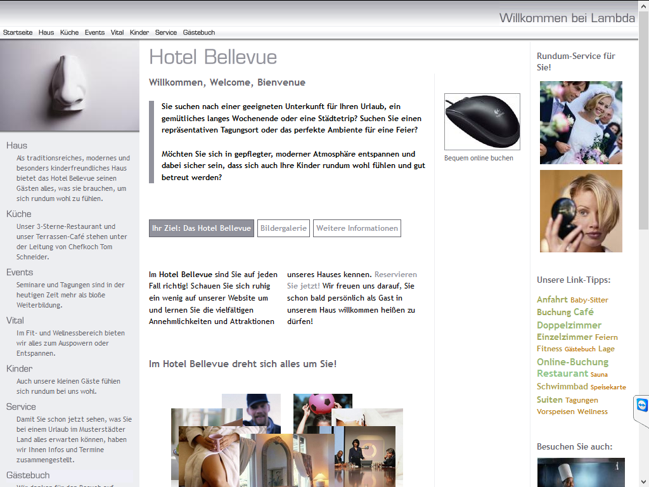Open the Suiten tag link
Screen dimensions: 649x487
pos(549,399)
